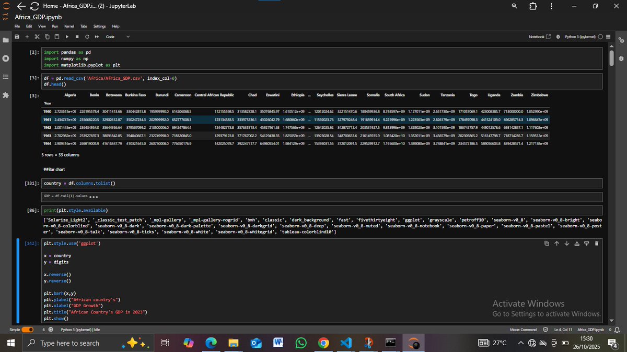Click the taskbar search box

(x=87, y=343)
